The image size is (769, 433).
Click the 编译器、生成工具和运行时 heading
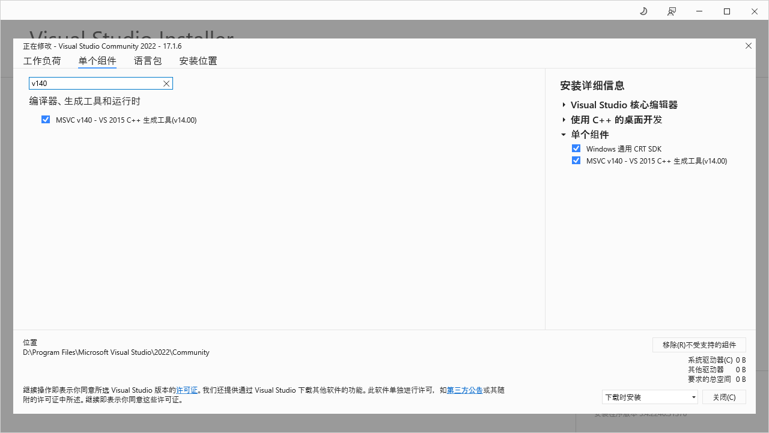pos(85,101)
